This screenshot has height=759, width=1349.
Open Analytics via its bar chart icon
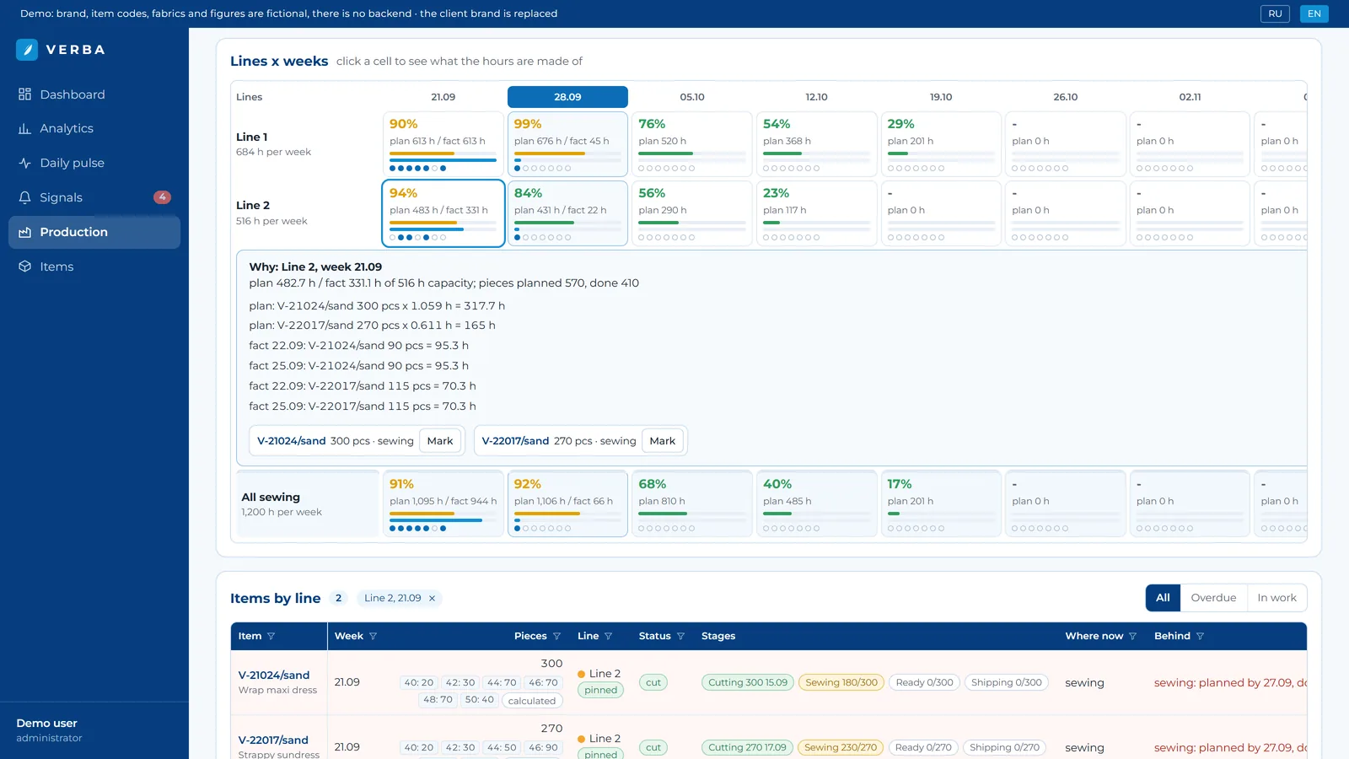click(x=24, y=129)
